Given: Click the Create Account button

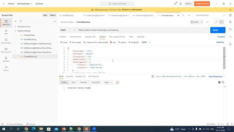Looking at the screenshot, I should coord(202,4).
